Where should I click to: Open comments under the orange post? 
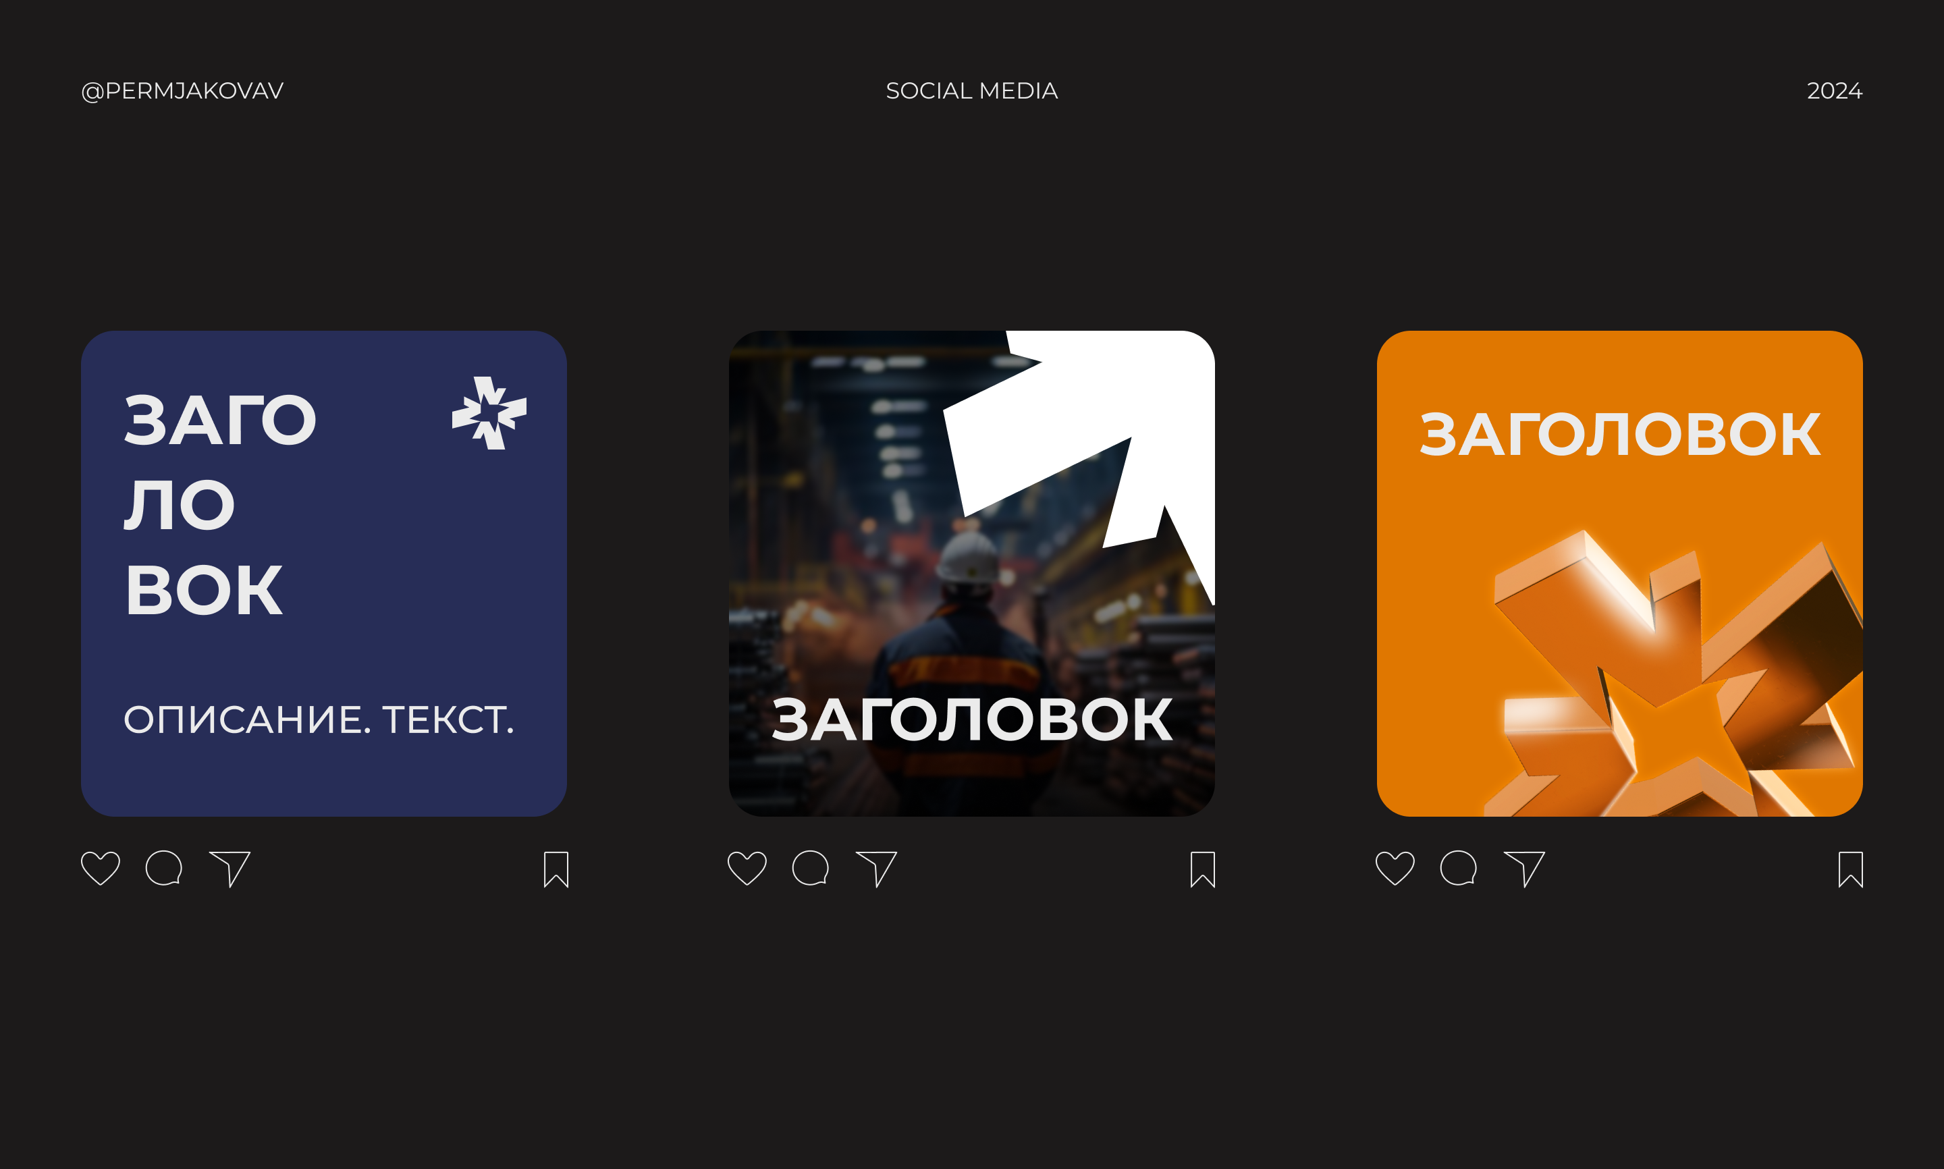point(1458,868)
